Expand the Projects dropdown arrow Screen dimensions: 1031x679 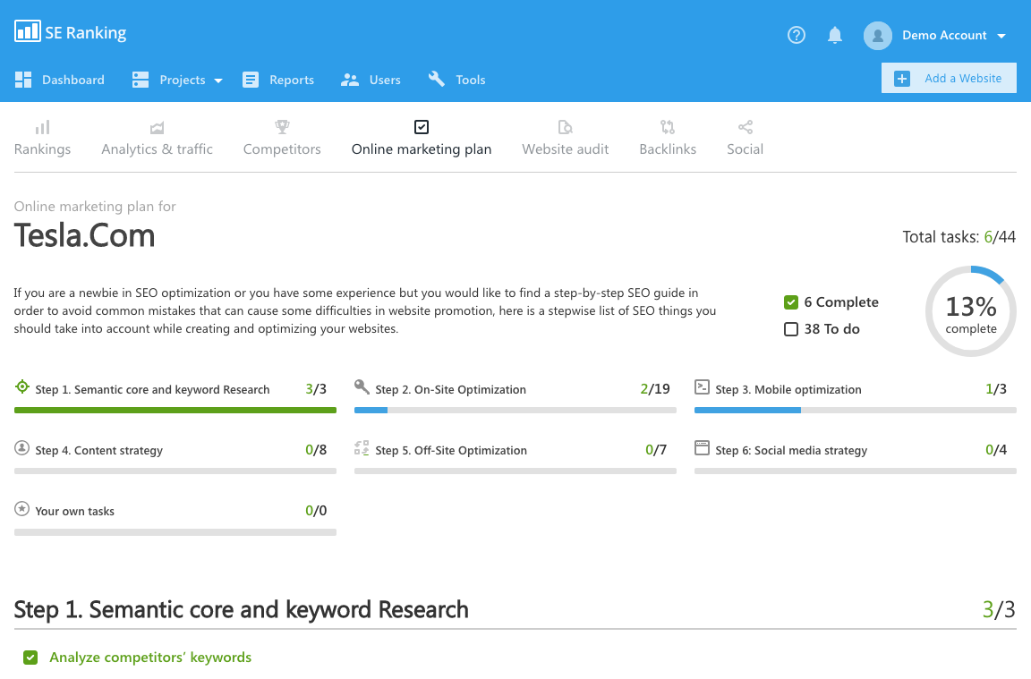(x=218, y=81)
